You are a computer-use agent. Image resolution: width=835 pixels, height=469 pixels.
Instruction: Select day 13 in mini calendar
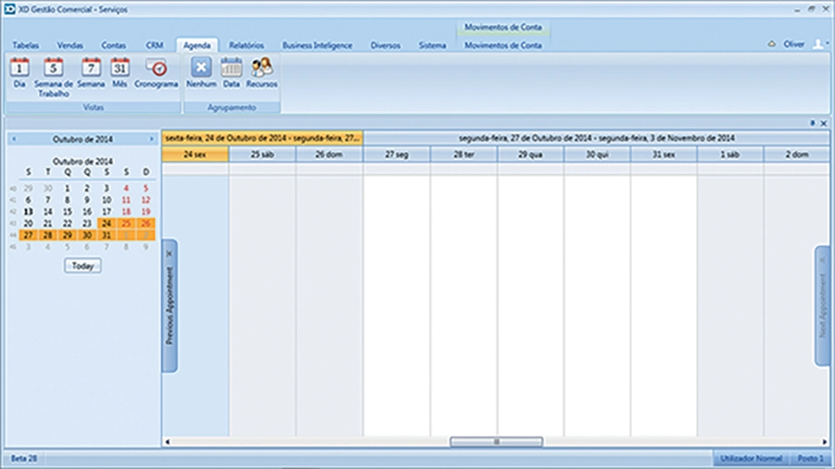click(28, 212)
